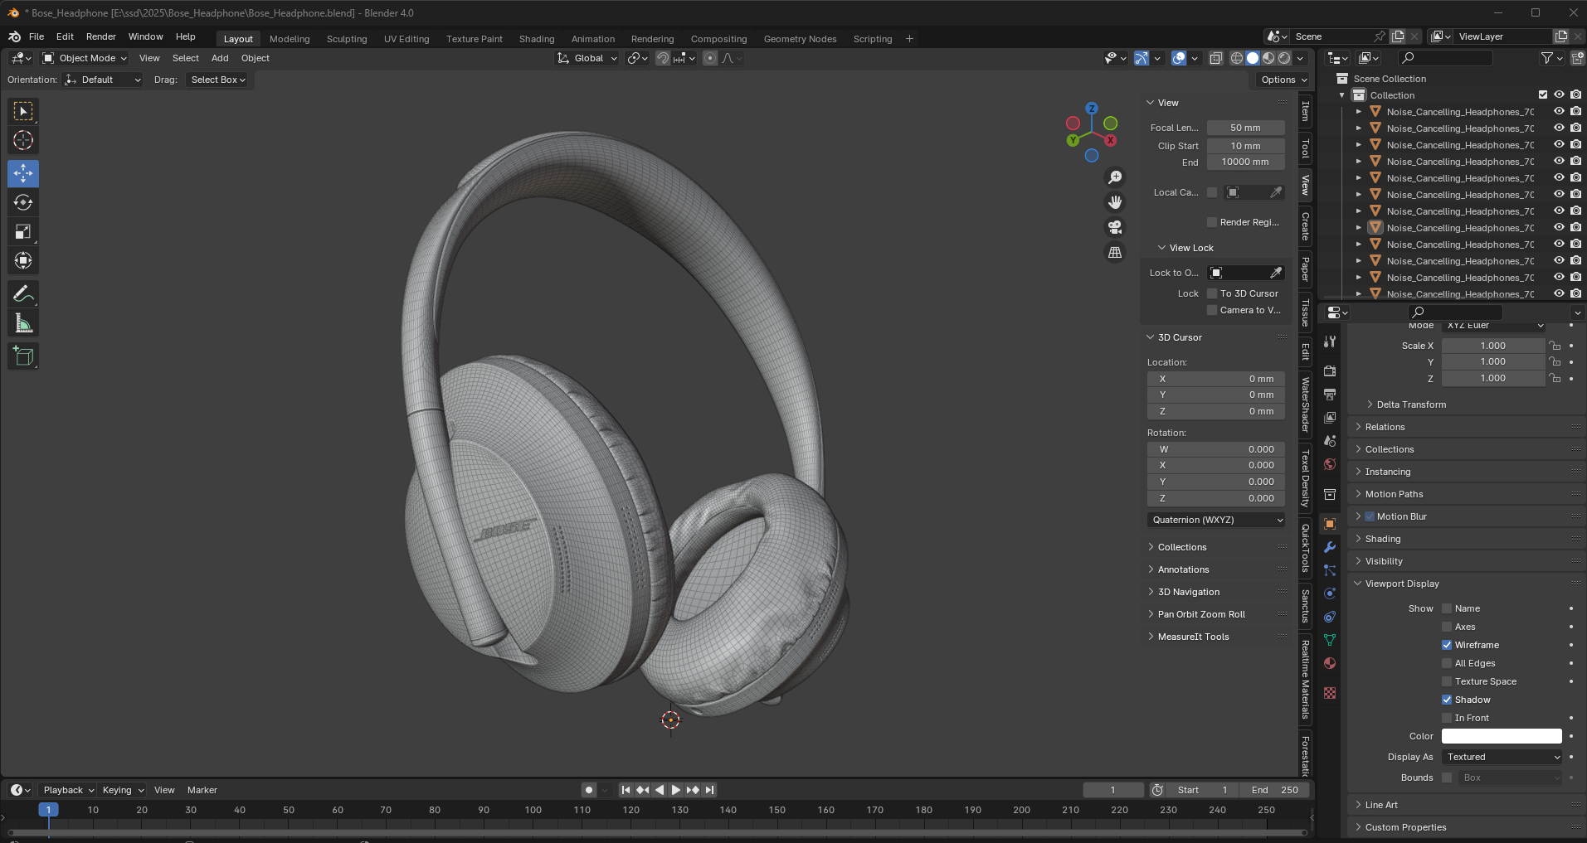Expand the Delta Transform panel

pos(1410,405)
